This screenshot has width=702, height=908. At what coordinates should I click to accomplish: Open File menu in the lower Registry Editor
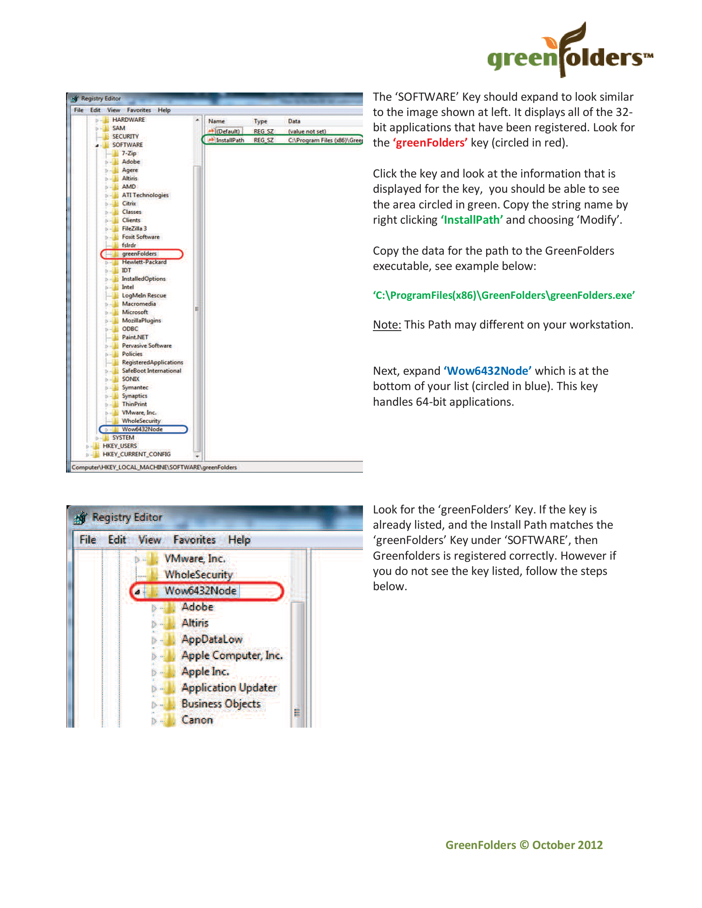(x=88, y=540)
